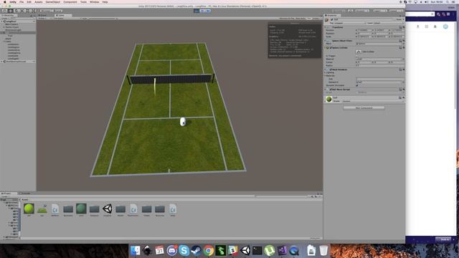Open the Account button in toolbar
The height and width of the screenshot is (258, 459).
(362, 11)
